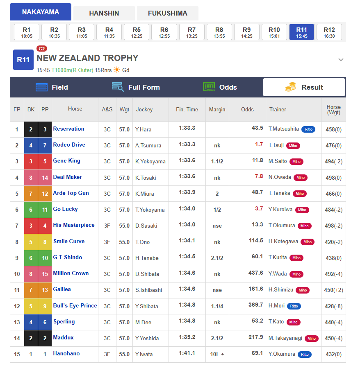Image resolution: width=351 pixels, height=366 pixels.
Task: Open horse Maddux's profile link
Action: (63, 337)
